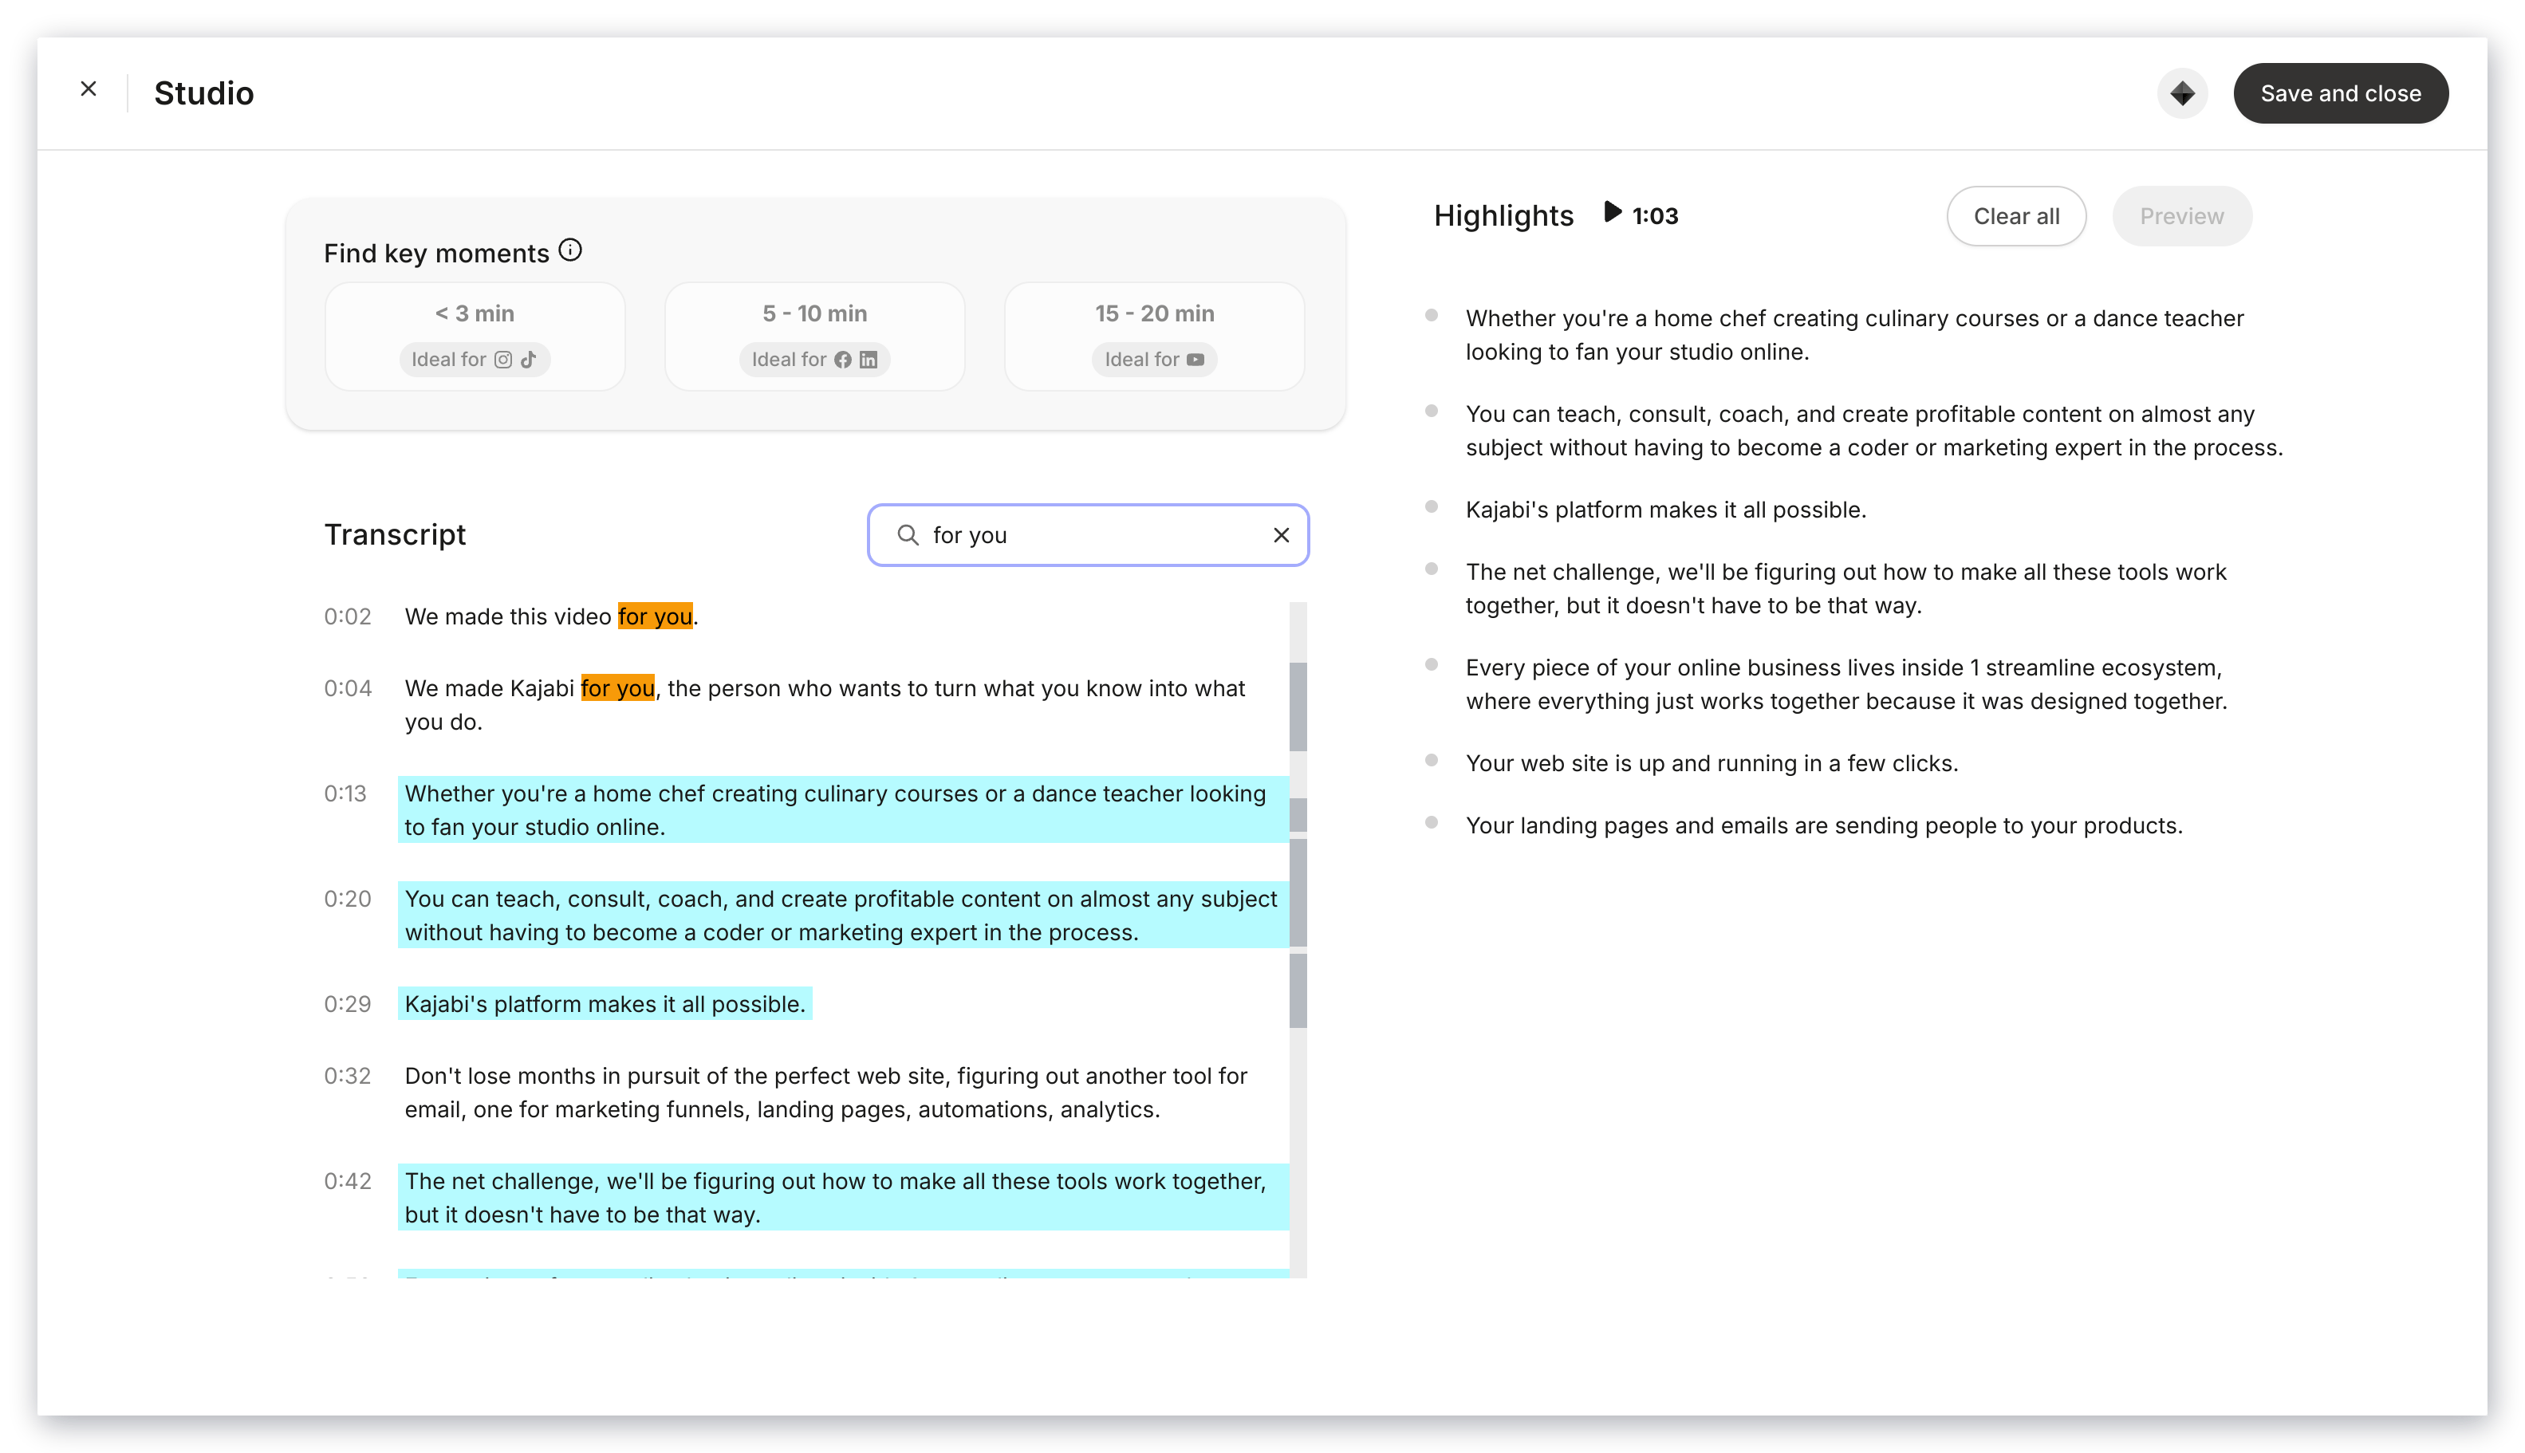Select the 15 - 20 min key moments option
2525x1453 pixels.
click(x=1154, y=337)
